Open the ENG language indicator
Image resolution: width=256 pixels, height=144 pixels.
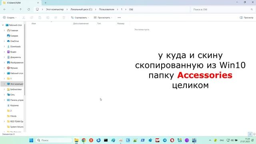[x=222, y=140]
